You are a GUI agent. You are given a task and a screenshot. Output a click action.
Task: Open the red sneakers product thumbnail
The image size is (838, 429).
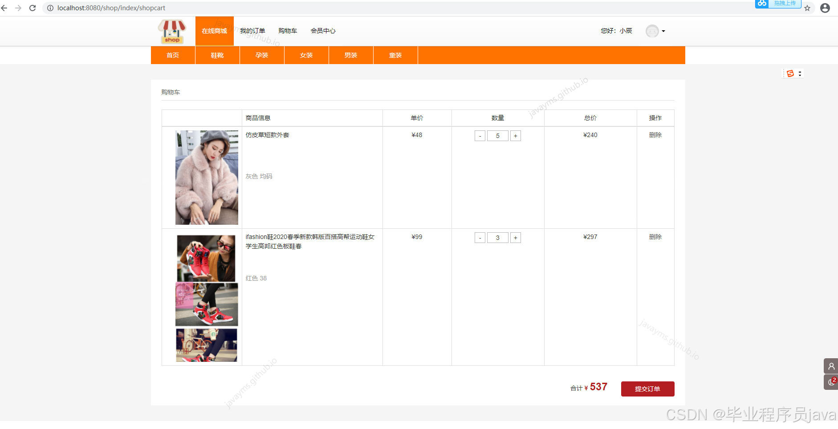pyautogui.click(x=207, y=298)
